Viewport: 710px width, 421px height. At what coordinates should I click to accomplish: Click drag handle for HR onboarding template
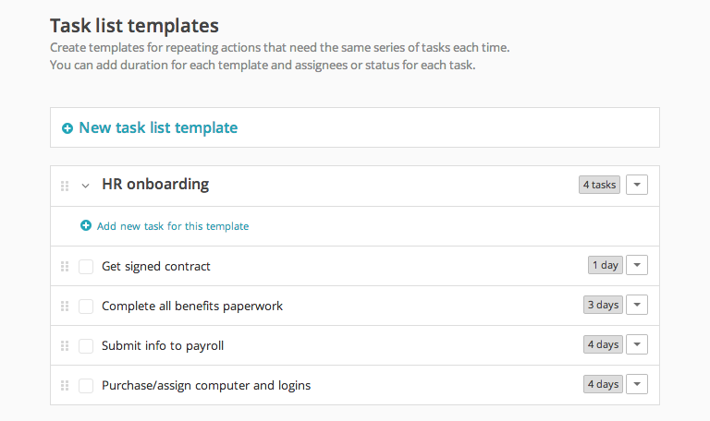pos(65,186)
